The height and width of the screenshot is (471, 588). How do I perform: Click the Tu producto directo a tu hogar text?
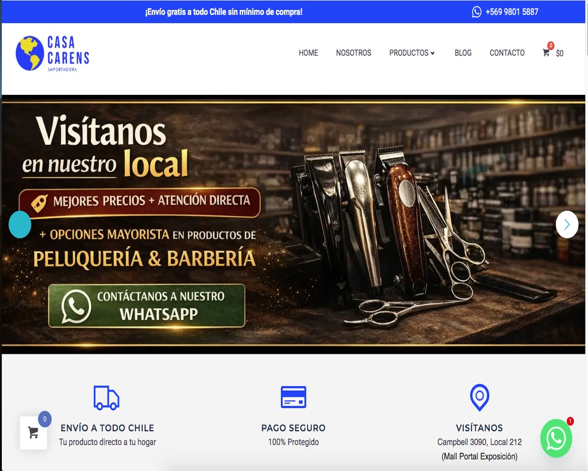point(107,442)
